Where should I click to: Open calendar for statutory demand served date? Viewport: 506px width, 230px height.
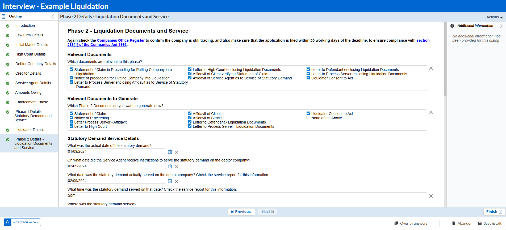[170, 181]
